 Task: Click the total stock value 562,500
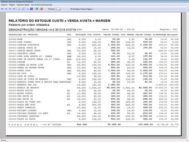[x=82, y=125]
